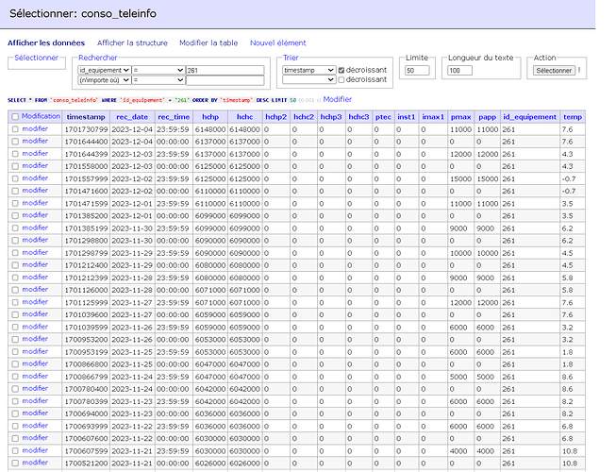616x472 pixels.
Task: Click the search value field containing 261
Action: [225, 70]
